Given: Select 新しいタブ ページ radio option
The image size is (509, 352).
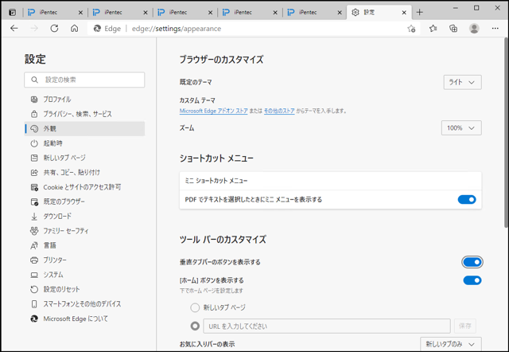Looking at the screenshot, I should point(195,307).
